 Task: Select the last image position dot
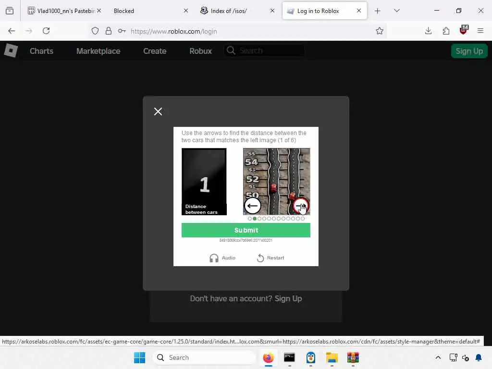pyautogui.click(x=303, y=219)
